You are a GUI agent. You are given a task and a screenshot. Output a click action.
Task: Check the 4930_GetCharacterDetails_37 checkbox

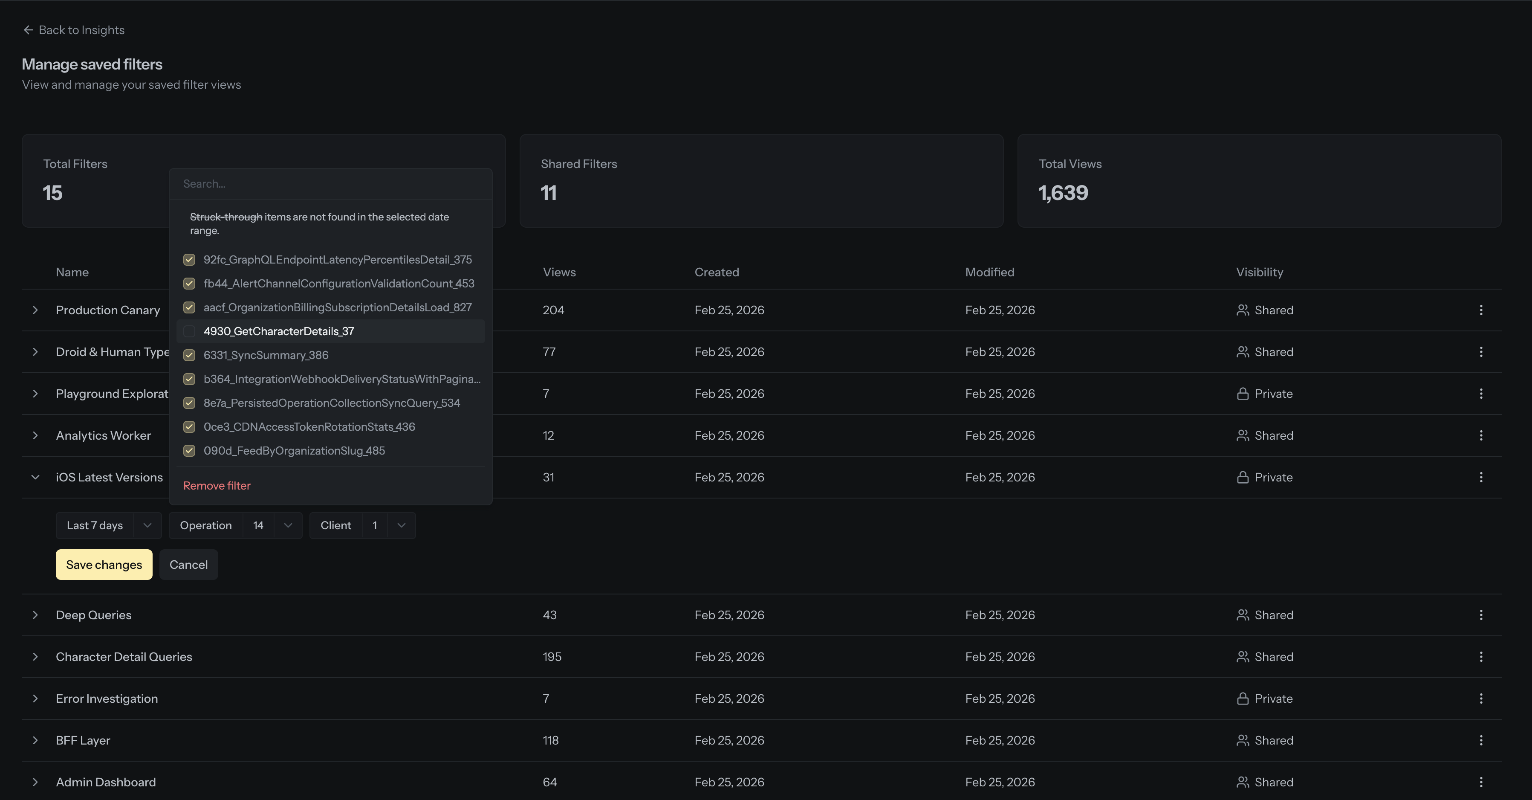[189, 331]
